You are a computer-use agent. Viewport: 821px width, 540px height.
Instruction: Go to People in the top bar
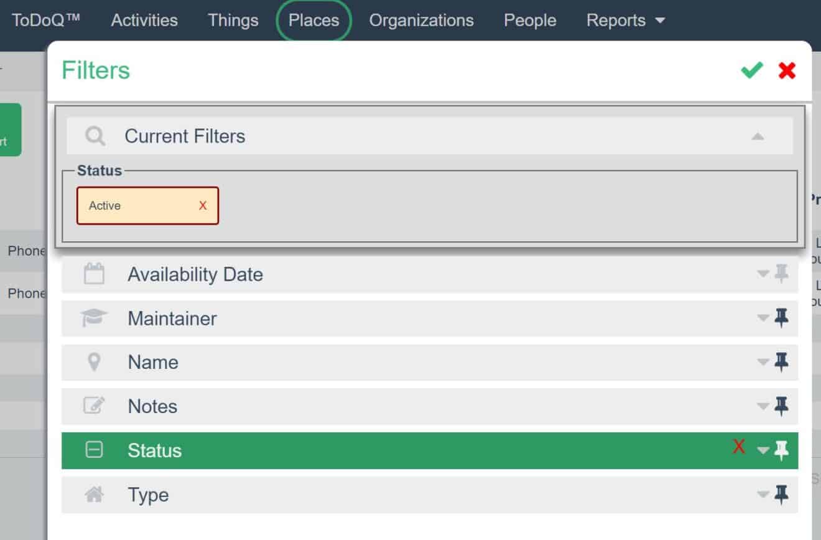530,20
